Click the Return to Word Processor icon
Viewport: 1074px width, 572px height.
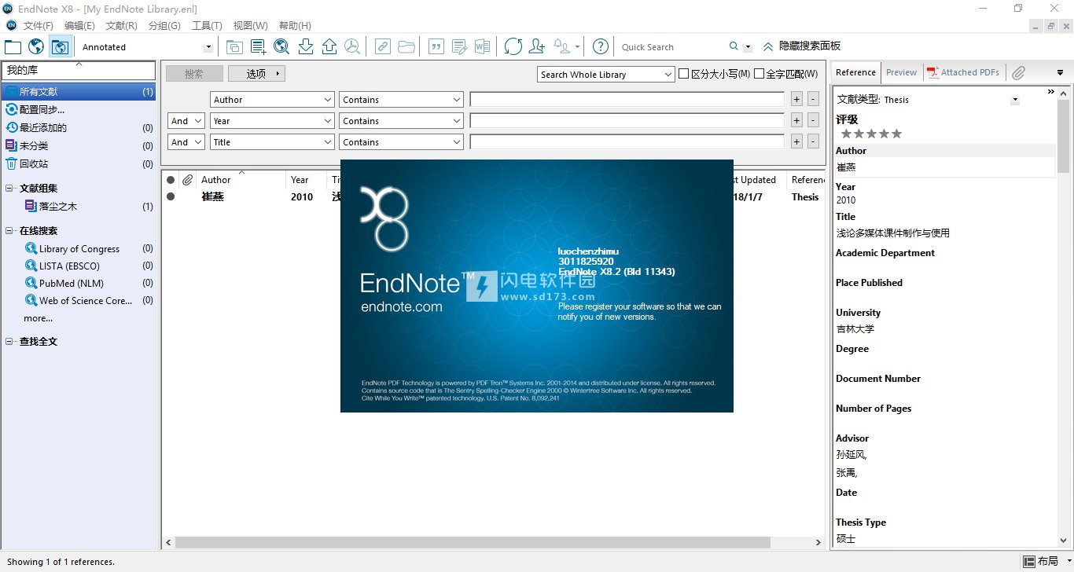(x=483, y=46)
